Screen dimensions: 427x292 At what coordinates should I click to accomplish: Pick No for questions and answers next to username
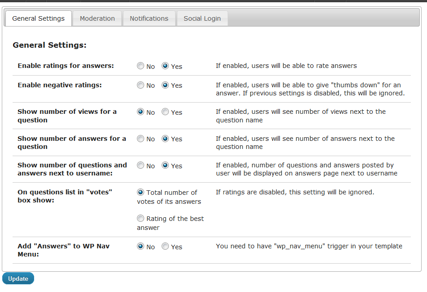[141, 166]
